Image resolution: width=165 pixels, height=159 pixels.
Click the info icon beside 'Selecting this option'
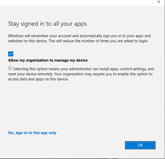click(x=10, y=69)
